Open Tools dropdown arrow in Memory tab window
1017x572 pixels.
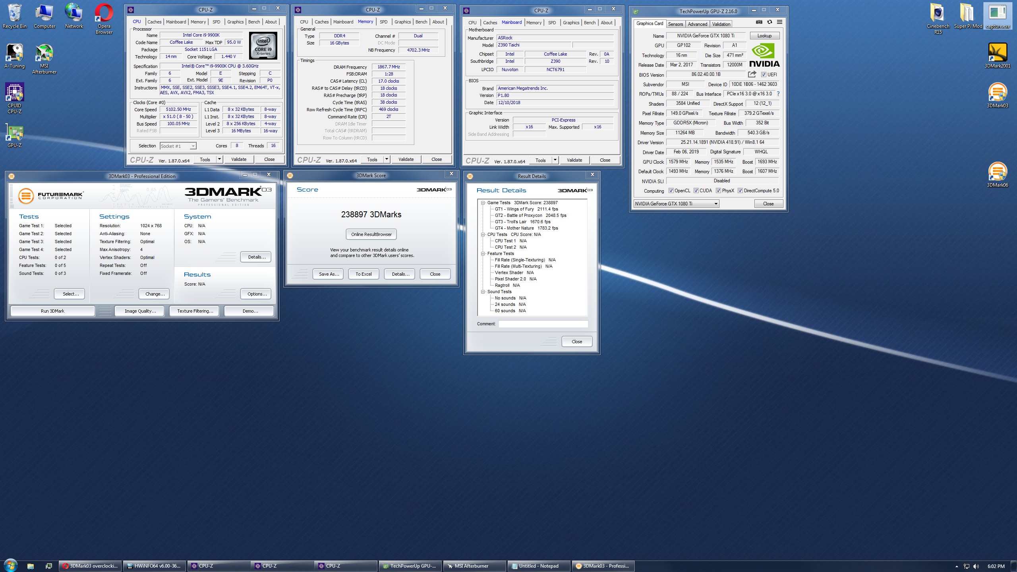(x=387, y=159)
